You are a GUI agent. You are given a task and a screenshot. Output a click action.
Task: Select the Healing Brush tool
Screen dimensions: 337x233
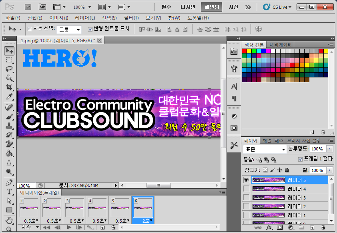tap(9, 107)
